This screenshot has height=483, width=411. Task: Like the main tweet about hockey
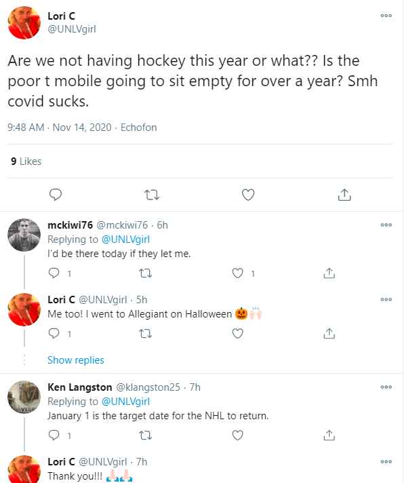click(248, 195)
